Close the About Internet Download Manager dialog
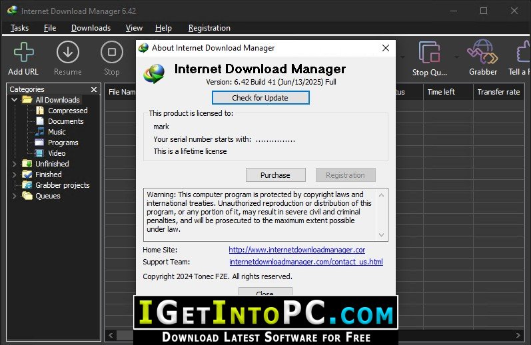This screenshot has height=345, width=531. click(385, 48)
